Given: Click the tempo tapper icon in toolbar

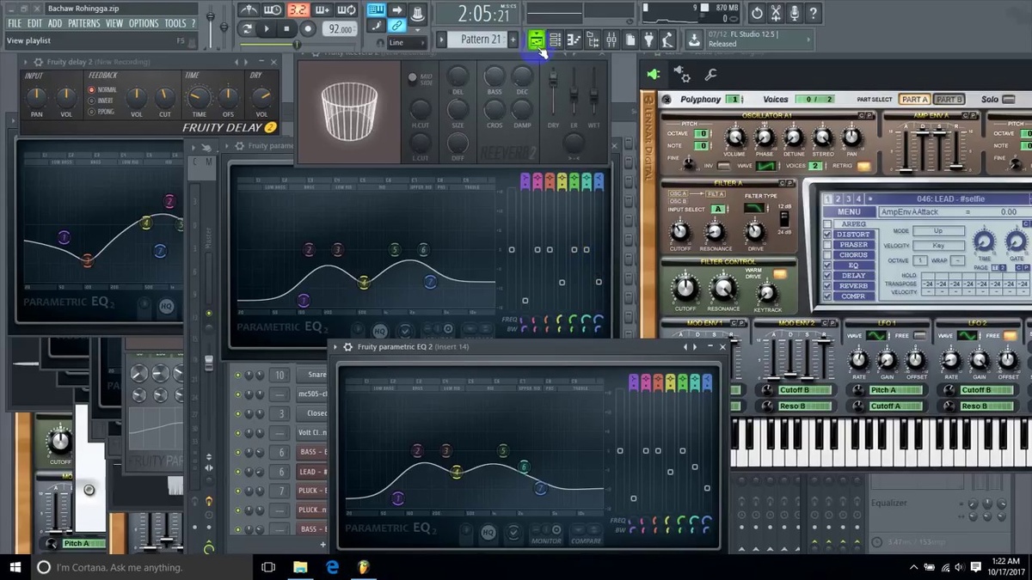Looking at the screenshot, I should 667,40.
